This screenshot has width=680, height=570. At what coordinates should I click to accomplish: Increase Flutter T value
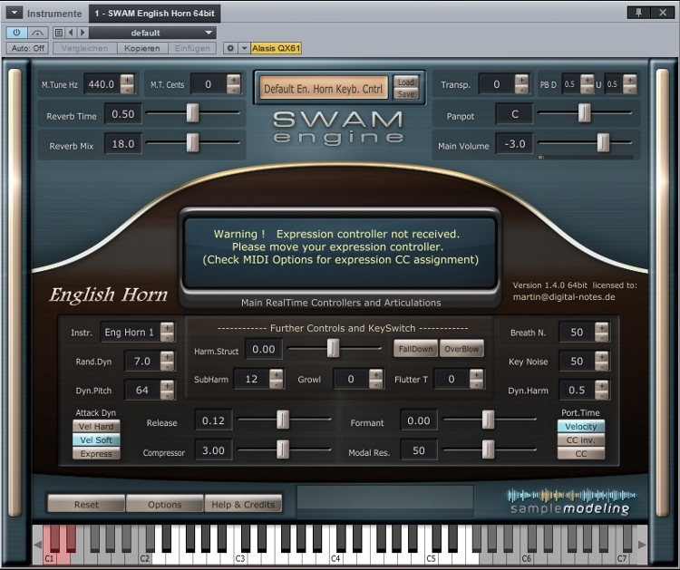point(476,374)
